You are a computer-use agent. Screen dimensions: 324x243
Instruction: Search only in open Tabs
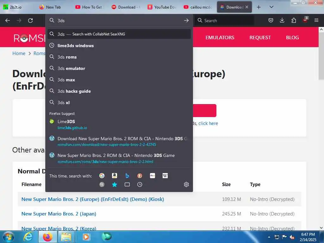point(127,184)
